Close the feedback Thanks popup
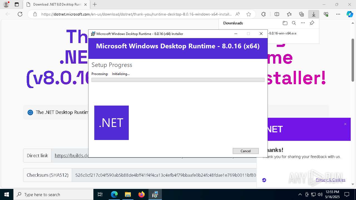 coord(345,124)
